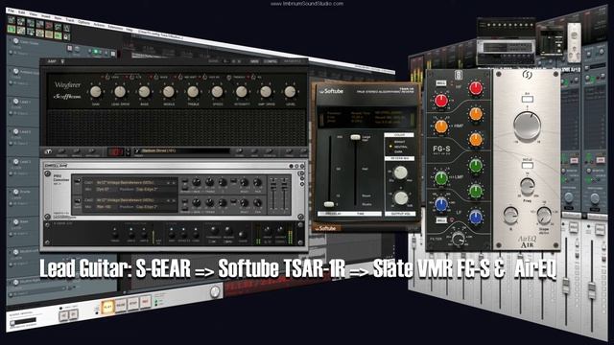Move the Time slider on TSAR-1R
The image size is (614, 345).
tap(355, 137)
